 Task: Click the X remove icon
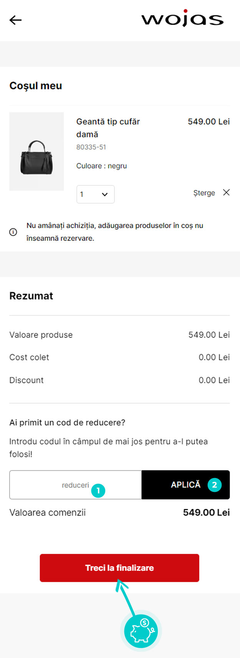[227, 192]
